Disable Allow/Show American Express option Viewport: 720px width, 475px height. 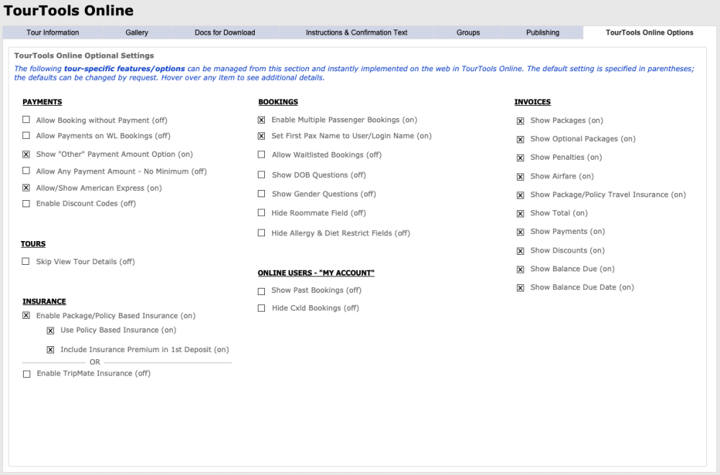coord(27,188)
